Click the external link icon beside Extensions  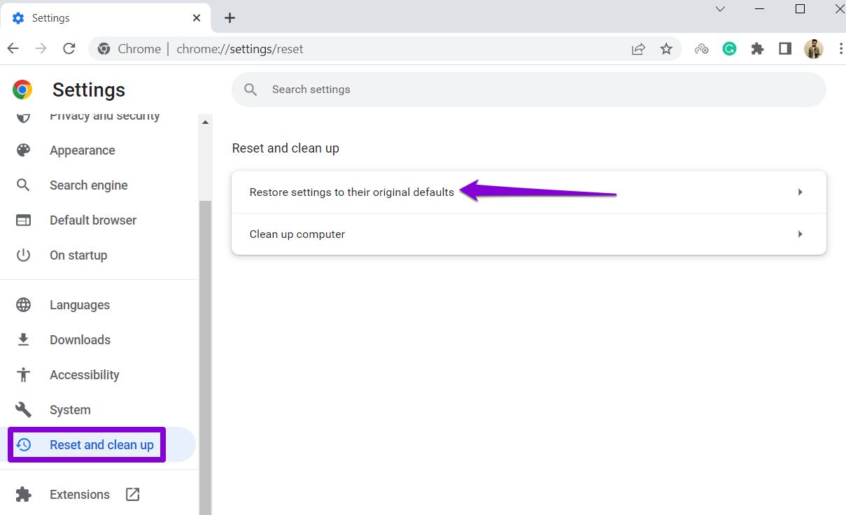133,494
